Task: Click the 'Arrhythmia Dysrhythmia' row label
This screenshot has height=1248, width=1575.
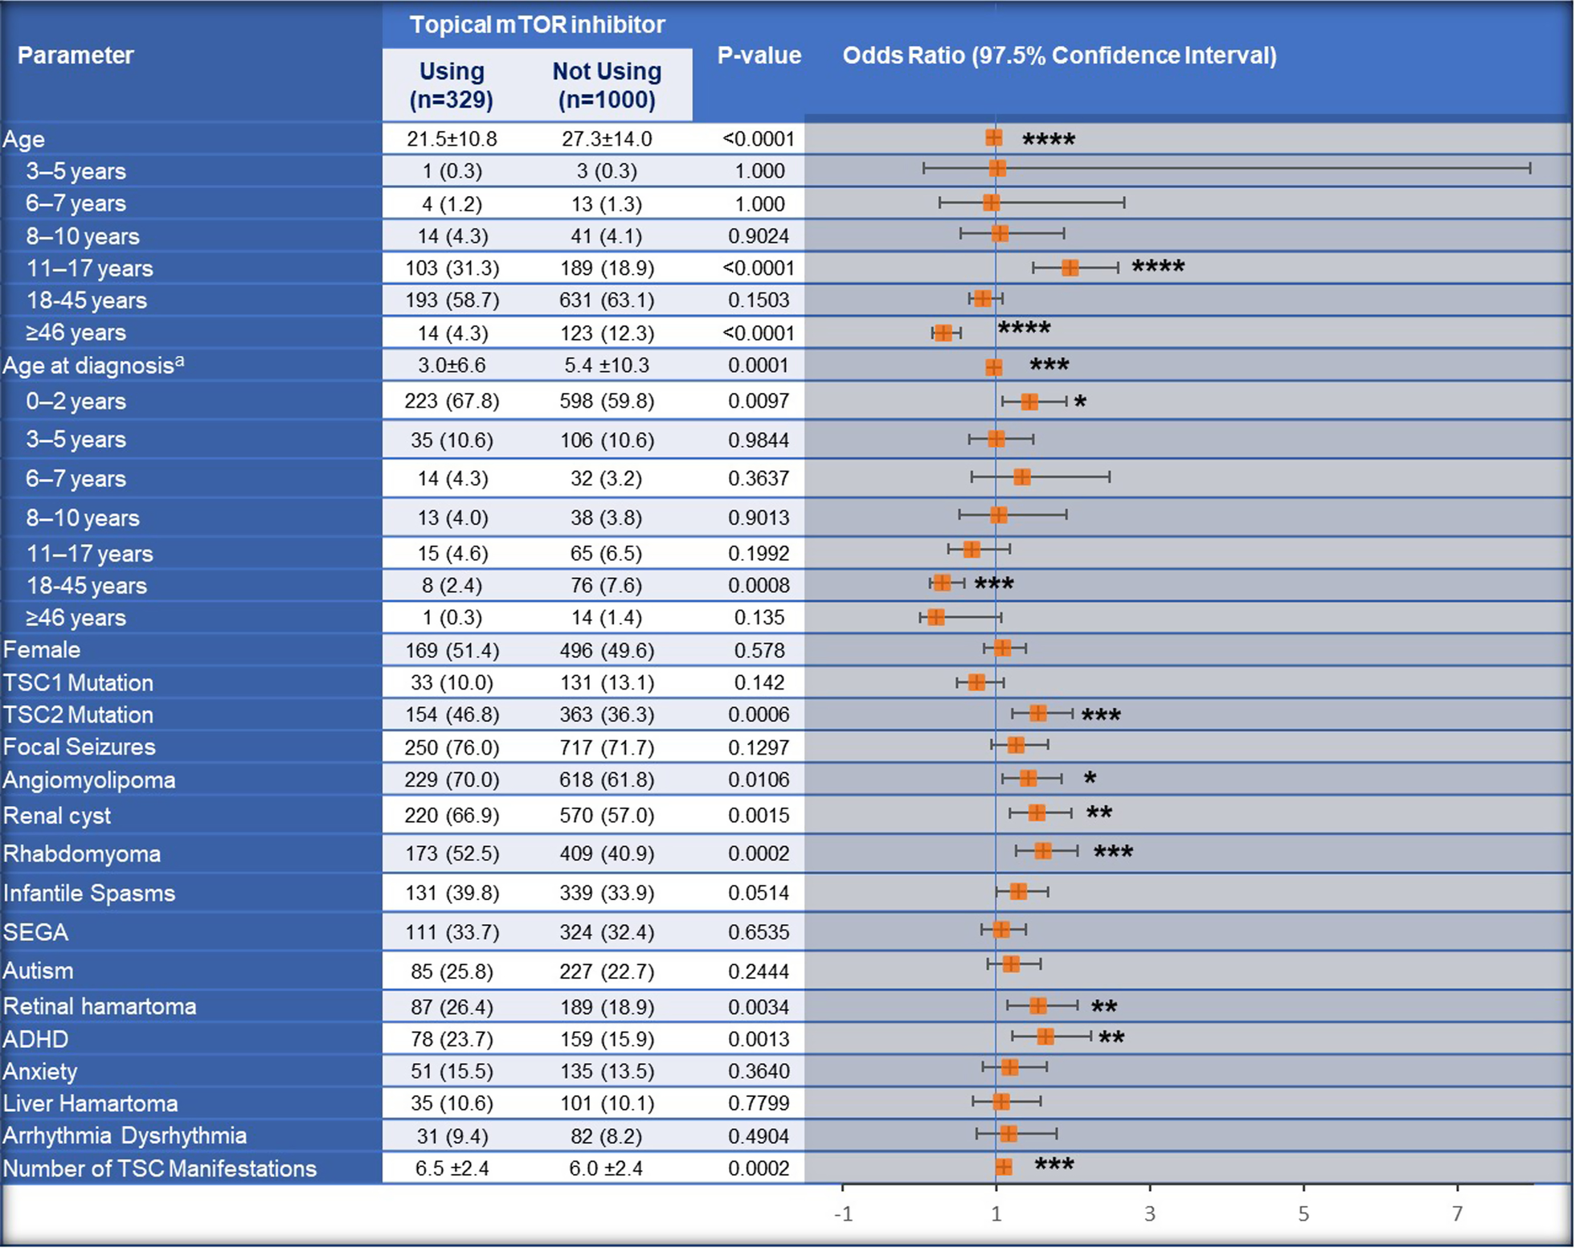Action: point(125,1135)
